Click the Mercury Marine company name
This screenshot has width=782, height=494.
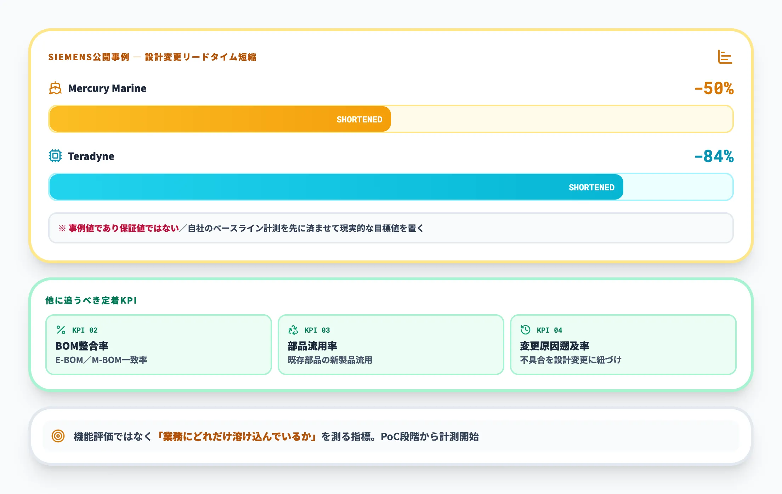(107, 88)
